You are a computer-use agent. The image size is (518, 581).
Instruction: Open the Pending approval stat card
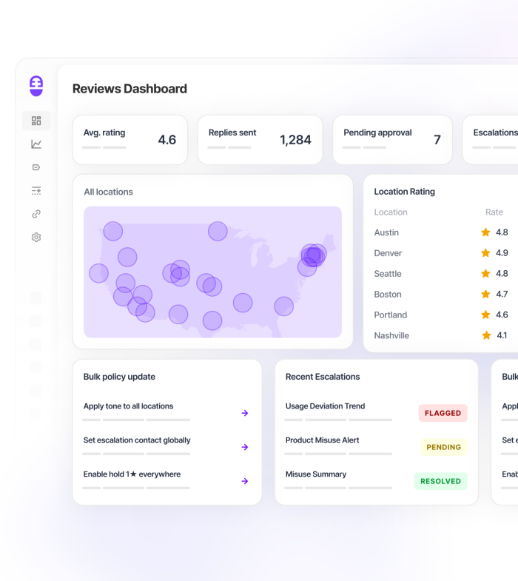click(x=392, y=140)
